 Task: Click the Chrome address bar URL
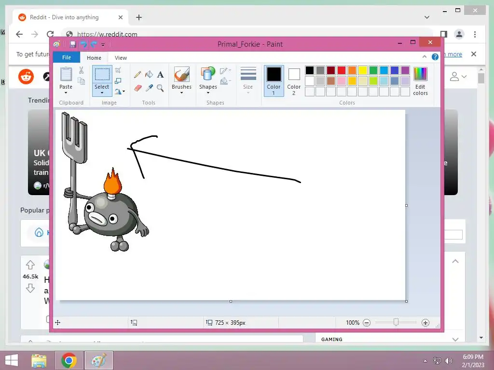click(x=107, y=34)
